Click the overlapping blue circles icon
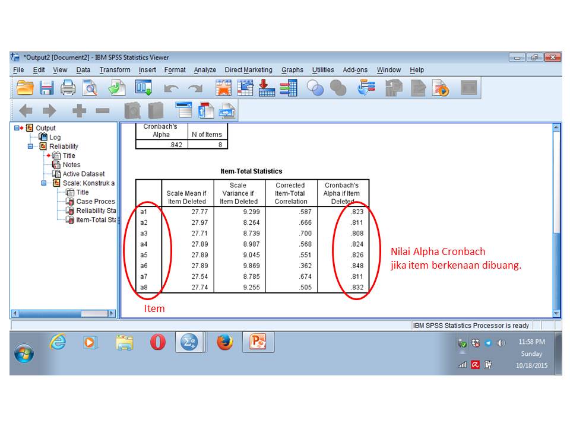Image resolution: width=570 pixels, height=427 pixels. pos(315,88)
